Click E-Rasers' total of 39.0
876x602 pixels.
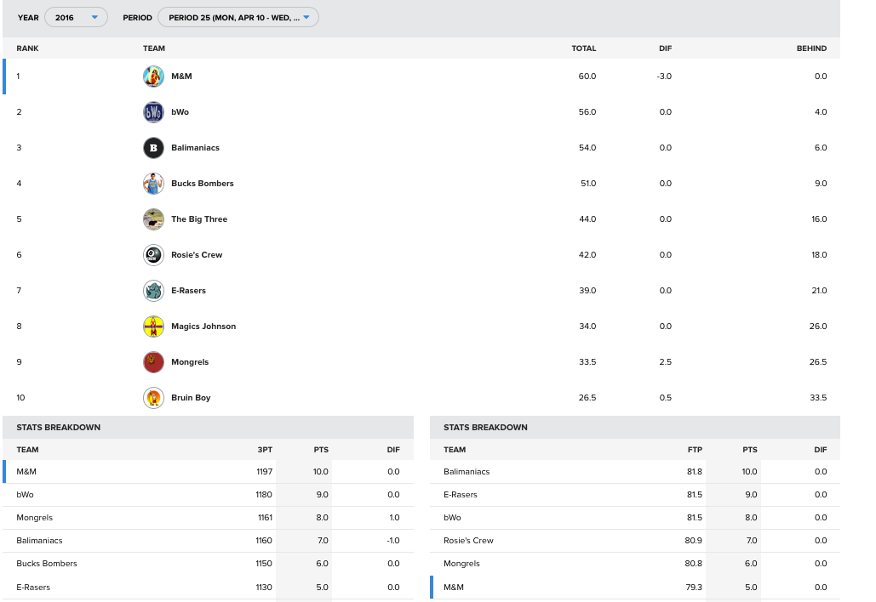pyautogui.click(x=587, y=291)
